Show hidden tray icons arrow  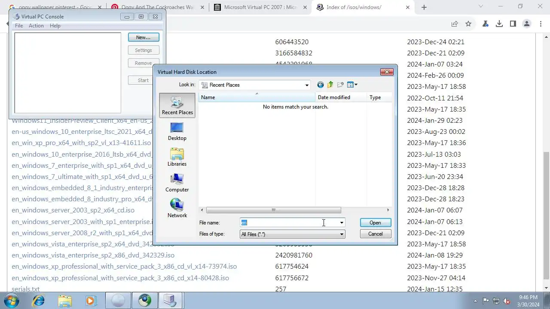[x=475, y=301]
